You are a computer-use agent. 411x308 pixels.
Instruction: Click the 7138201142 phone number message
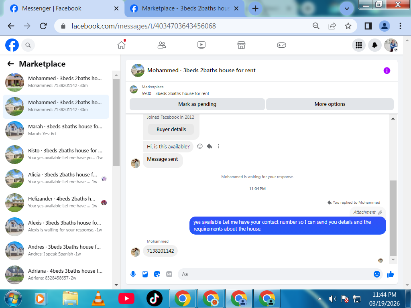tap(160, 251)
